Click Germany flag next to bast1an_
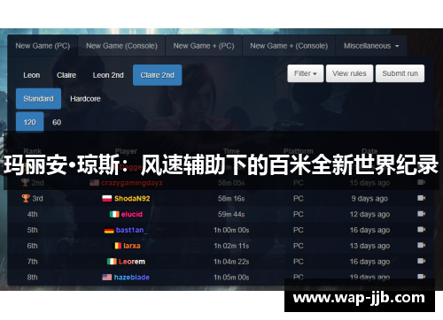The width and height of the screenshot is (443, 320). (x=109, y=230)
